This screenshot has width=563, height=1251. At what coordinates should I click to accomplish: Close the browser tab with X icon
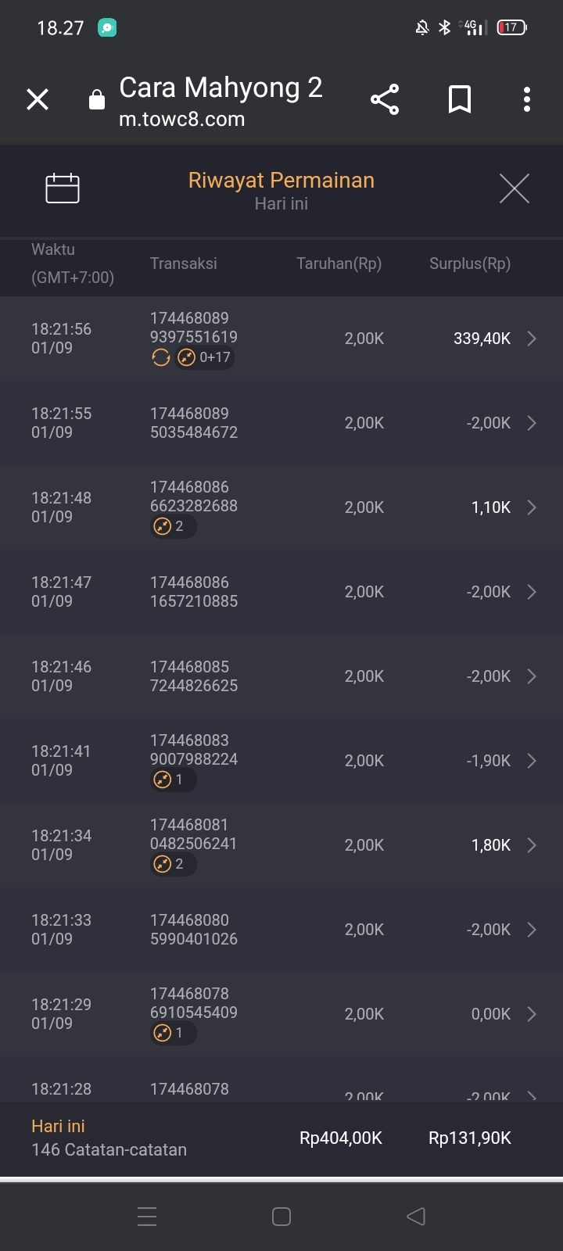(38, 100)
